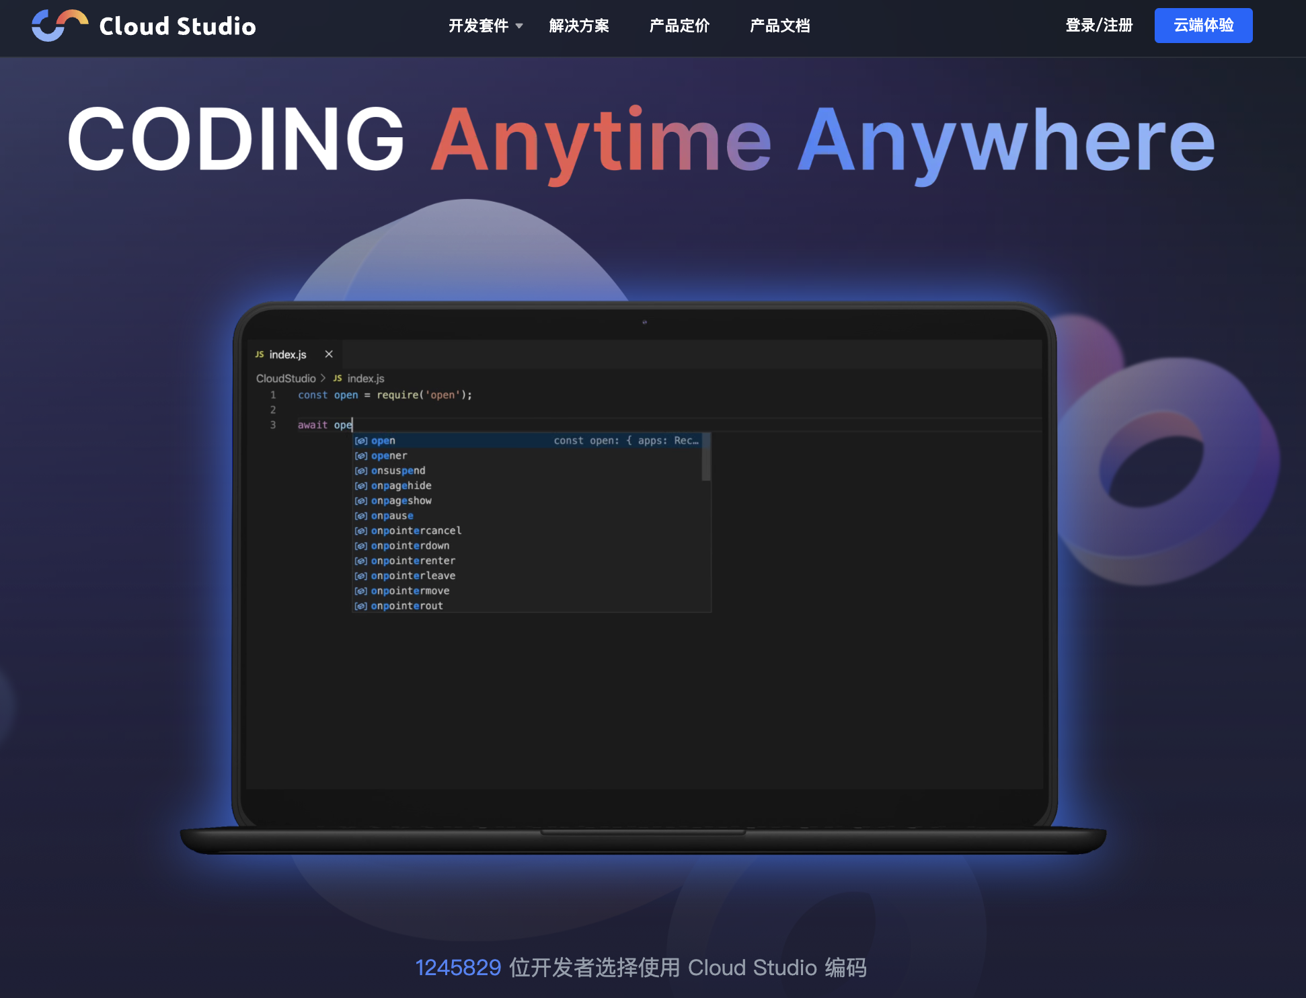Click the 1245829 developer count text
The width and height of the screenshot is (1306, 998).
click(x=458, y=968)
